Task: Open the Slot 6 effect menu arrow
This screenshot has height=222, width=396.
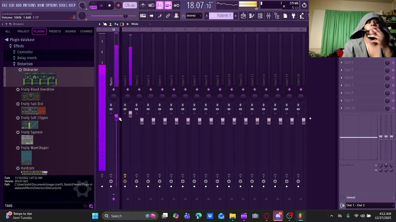Action: 342,78
